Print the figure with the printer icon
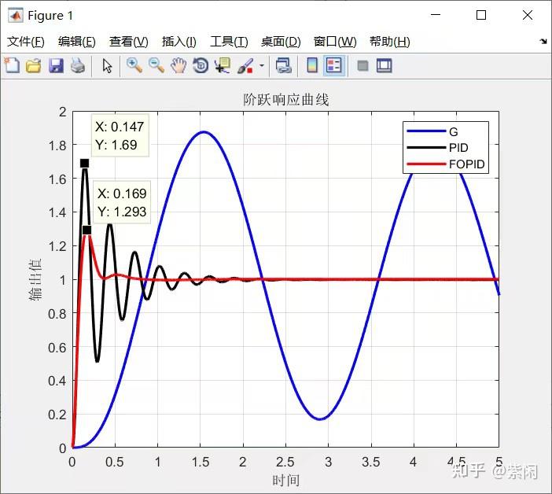 (x=78, y=65)
